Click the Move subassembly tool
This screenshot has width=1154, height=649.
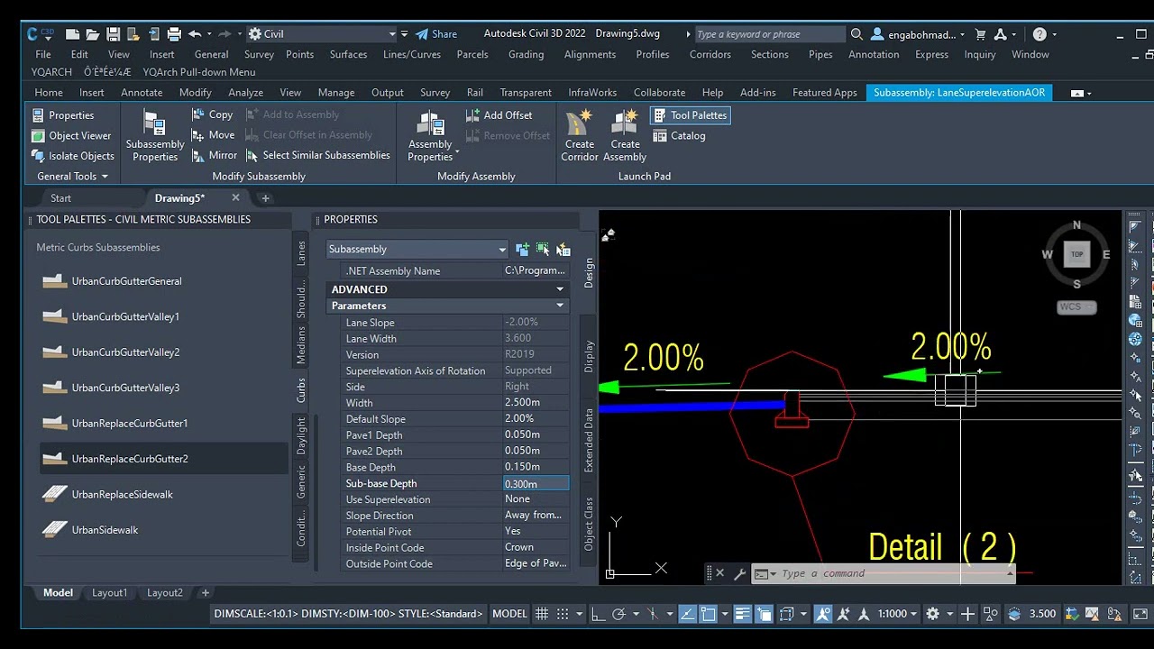213,135
